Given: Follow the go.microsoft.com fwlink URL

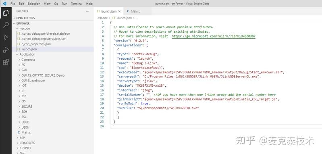Looking at the screenshot, I should point(214,36).
